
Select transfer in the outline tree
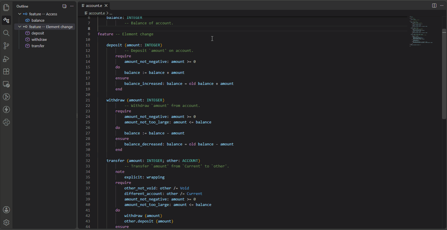[x=38, y=46]
